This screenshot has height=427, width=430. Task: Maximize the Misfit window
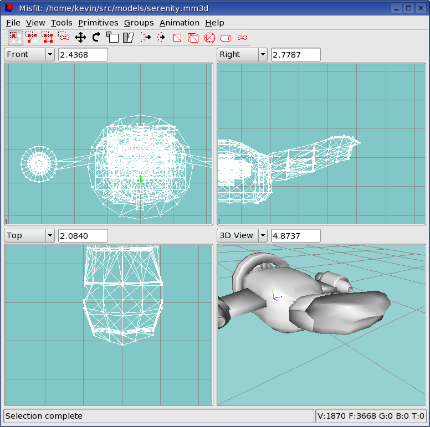pos(408,8)
